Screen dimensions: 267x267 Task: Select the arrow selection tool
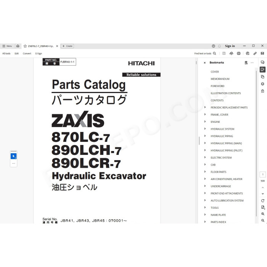tap(14, 156)
